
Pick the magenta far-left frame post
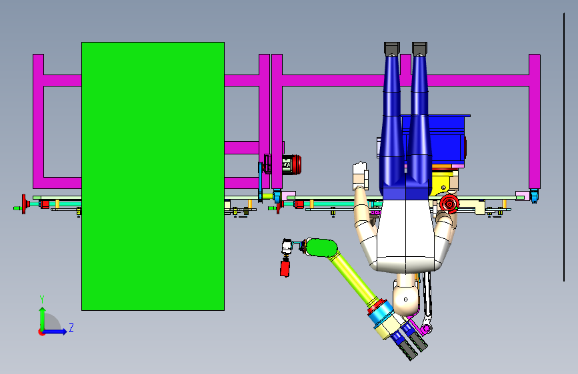coord(39,122)
